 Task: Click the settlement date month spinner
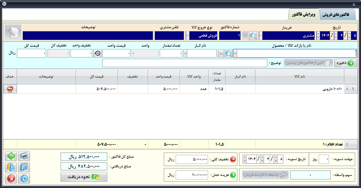point(262,159)
